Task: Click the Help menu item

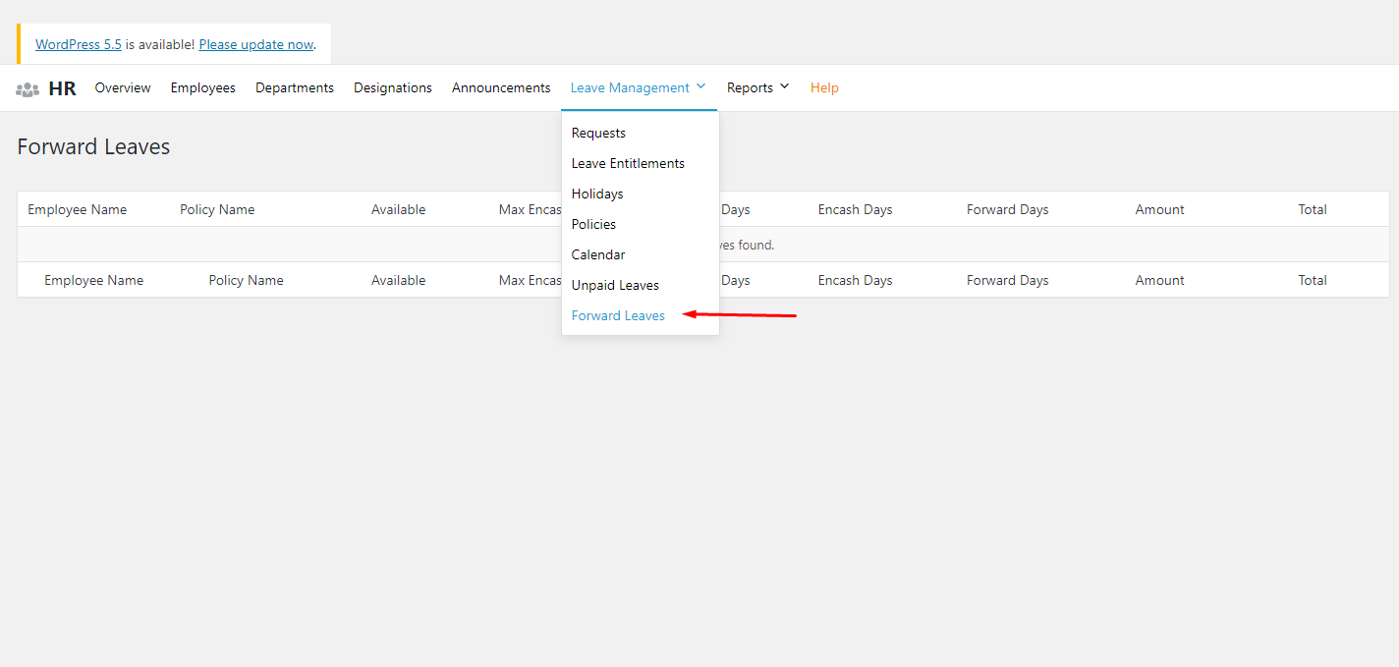Action: tap(824, 87)
